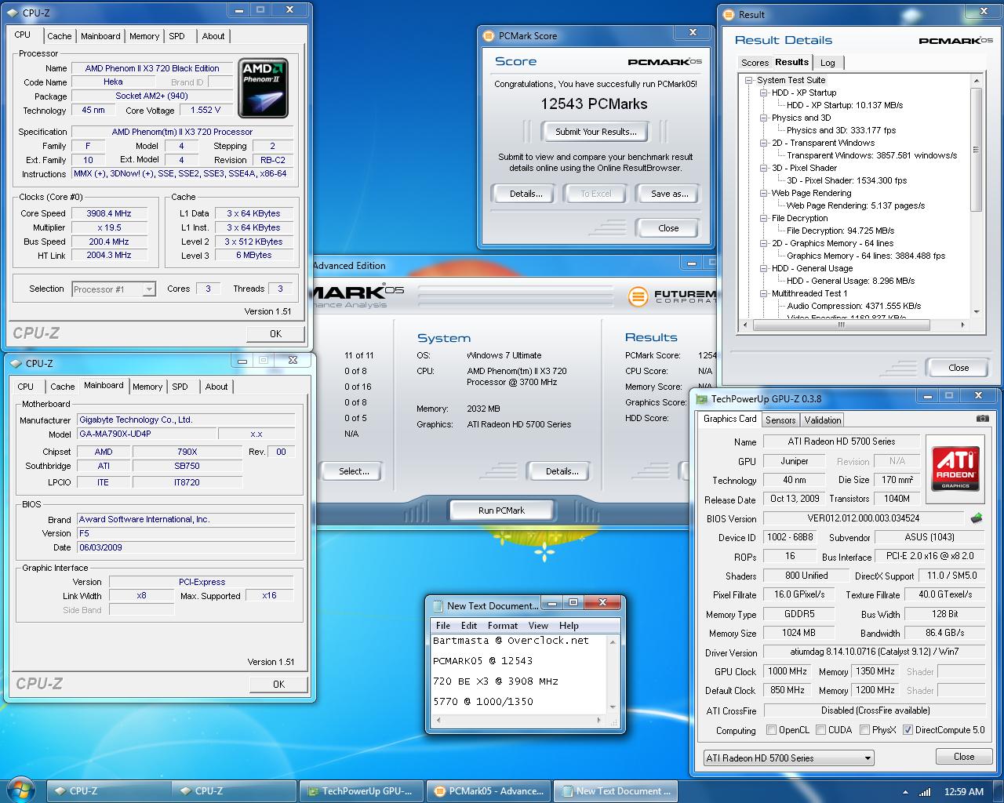The width and height of the screenshot is (1004, 803).
Task: Show hidden system tray icons arrow
Action: tap(906, 792)
